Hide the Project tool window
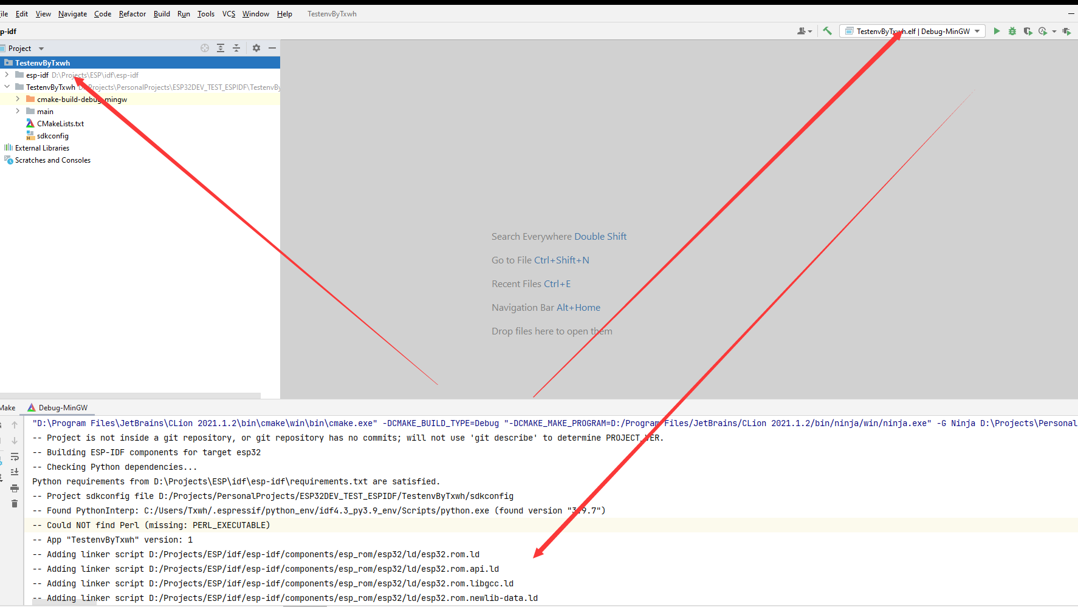This screenshot has width=1078, height=607. point(272,48)
